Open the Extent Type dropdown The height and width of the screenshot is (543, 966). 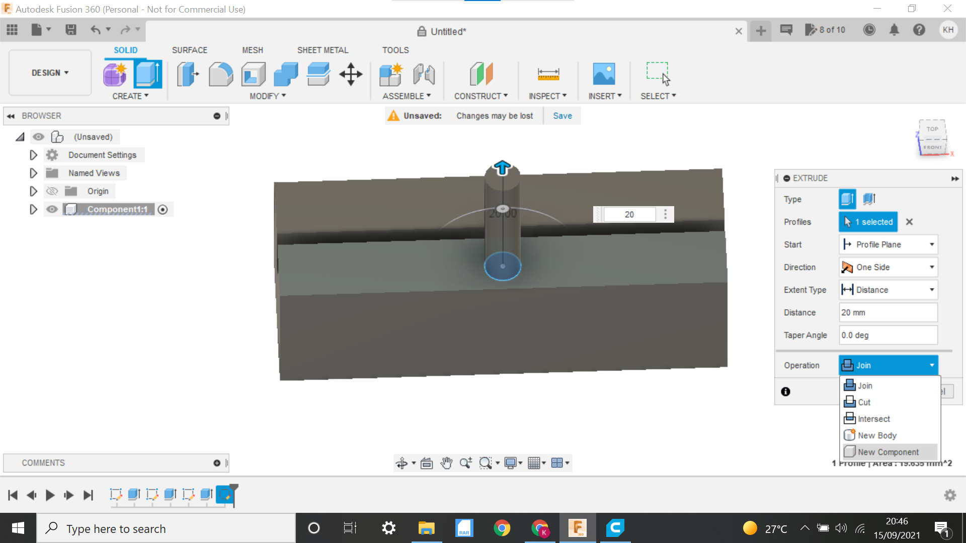pyautogui.click(x=932, y=290)
